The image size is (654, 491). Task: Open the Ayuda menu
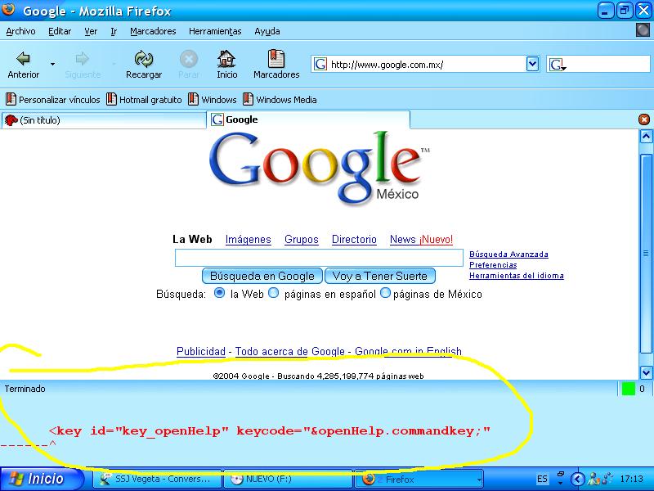click(267, 31)
